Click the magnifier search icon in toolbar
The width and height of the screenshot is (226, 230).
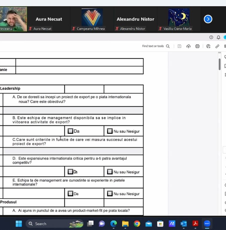click(x=168, y=46)
